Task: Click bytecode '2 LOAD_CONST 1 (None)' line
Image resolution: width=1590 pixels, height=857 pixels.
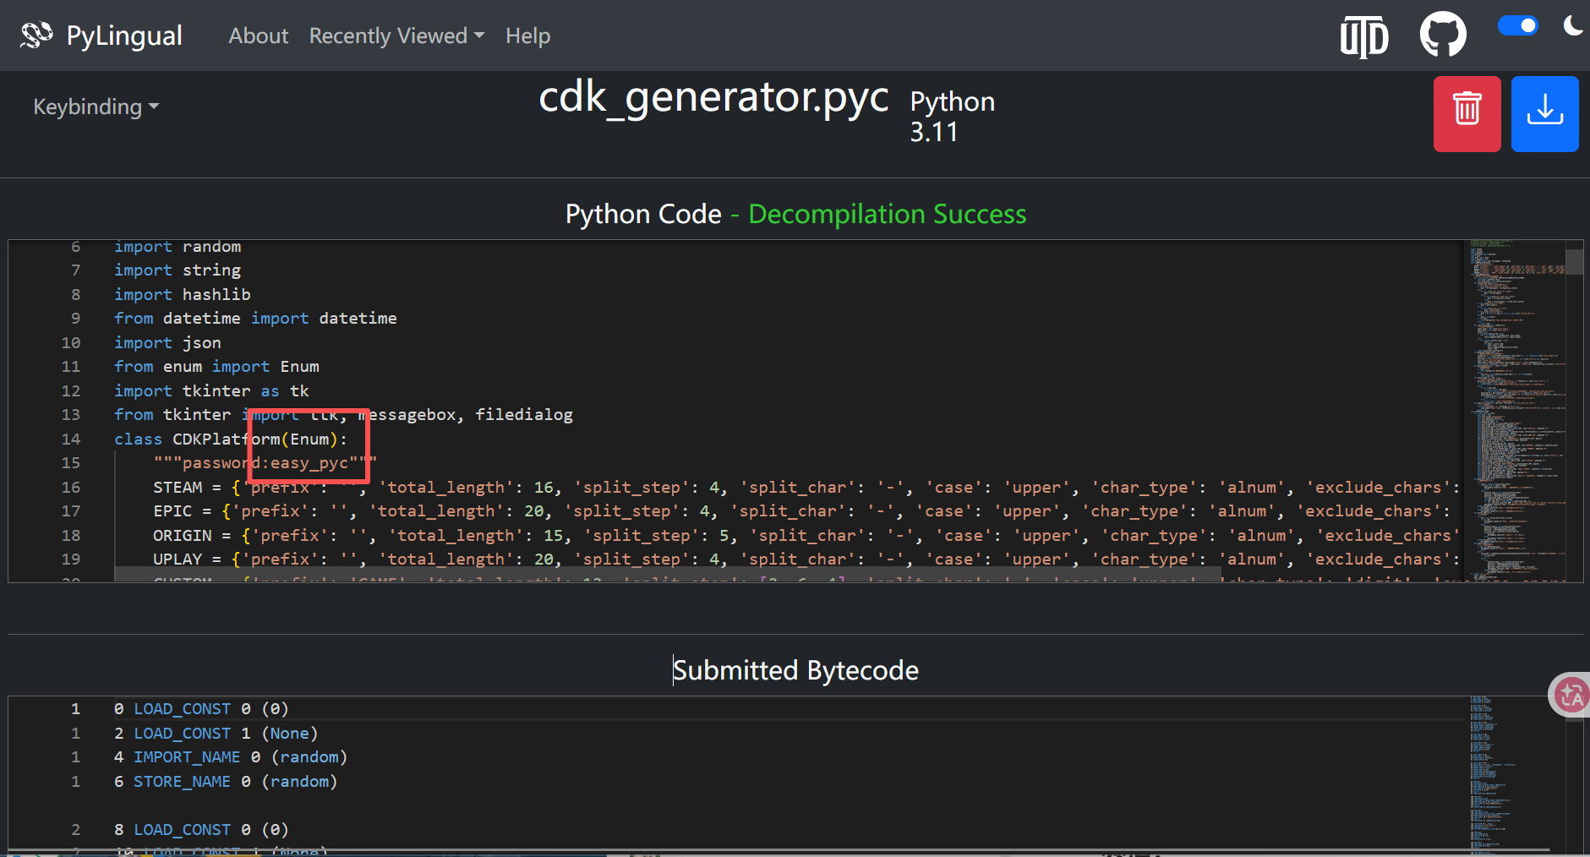Action: pos(216,734)
